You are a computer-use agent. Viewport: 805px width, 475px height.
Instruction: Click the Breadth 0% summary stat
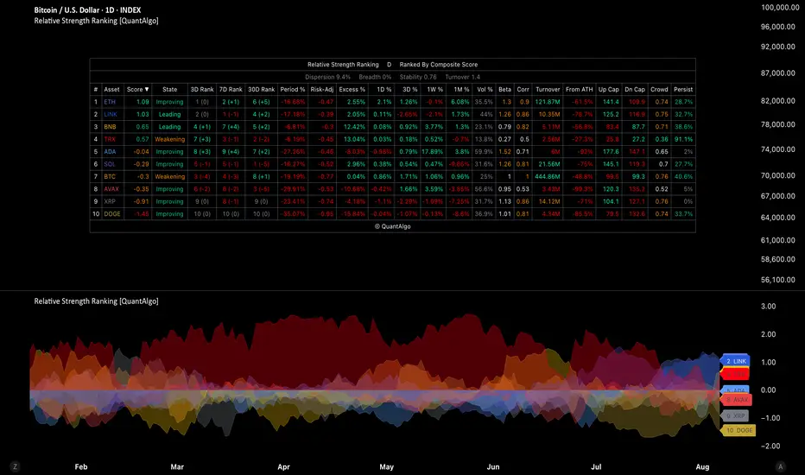click(x=375, y=77)
